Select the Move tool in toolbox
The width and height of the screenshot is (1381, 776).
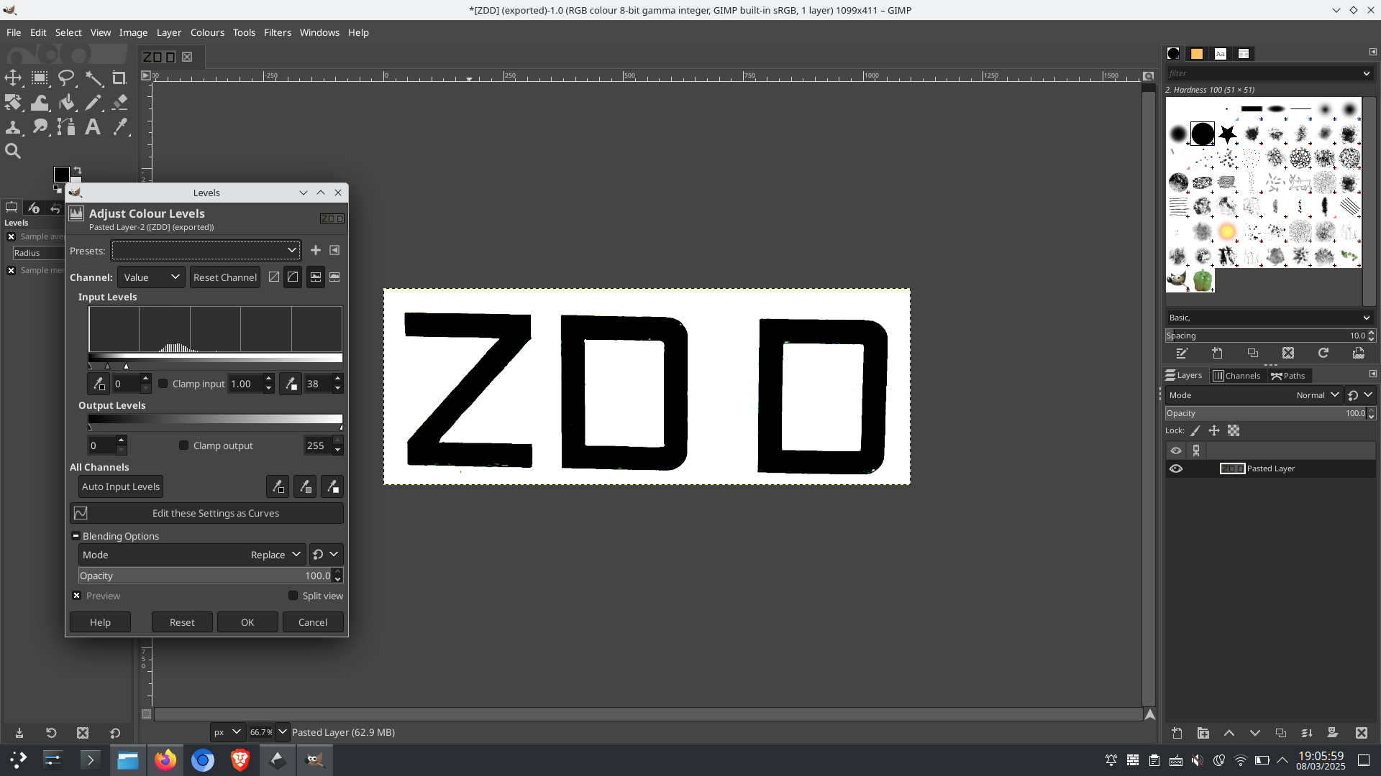click(13, 78)
